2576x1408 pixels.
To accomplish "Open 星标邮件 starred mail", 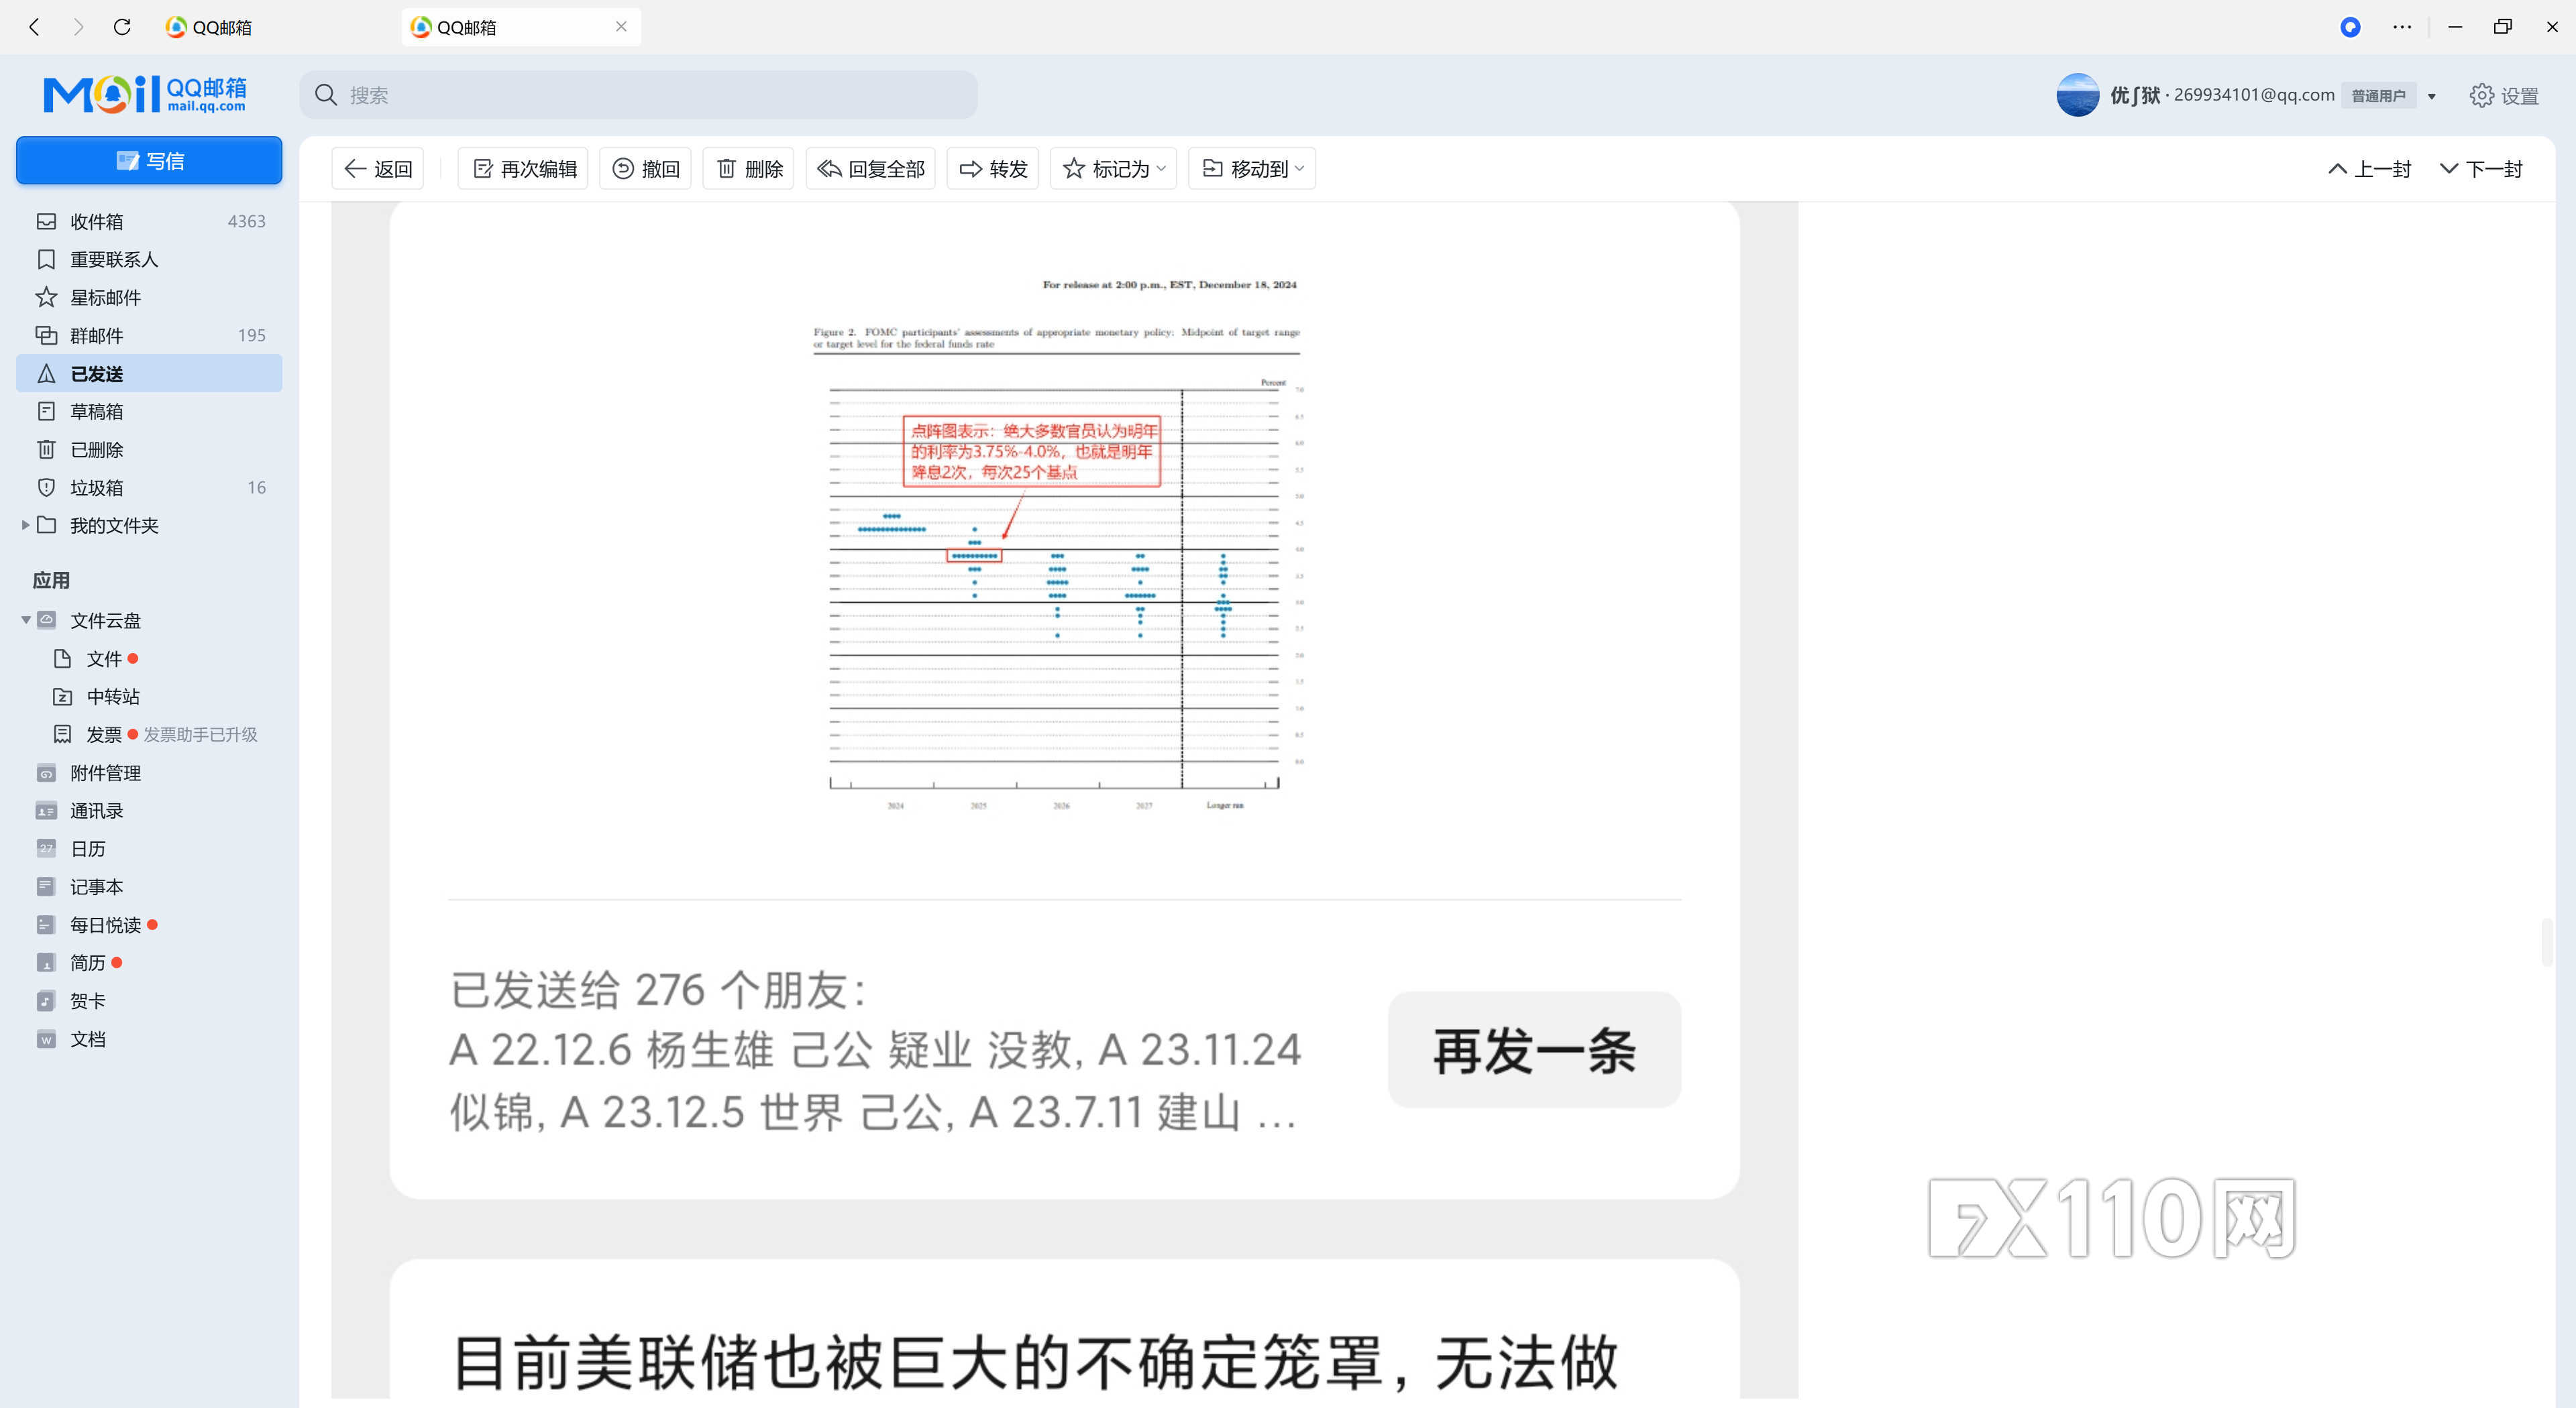I will point(149,298).
